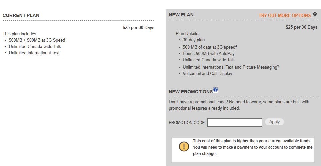
Task: Click the Voicemail and Call Display item
Action: pyautogui.click(x=207, y=73)
